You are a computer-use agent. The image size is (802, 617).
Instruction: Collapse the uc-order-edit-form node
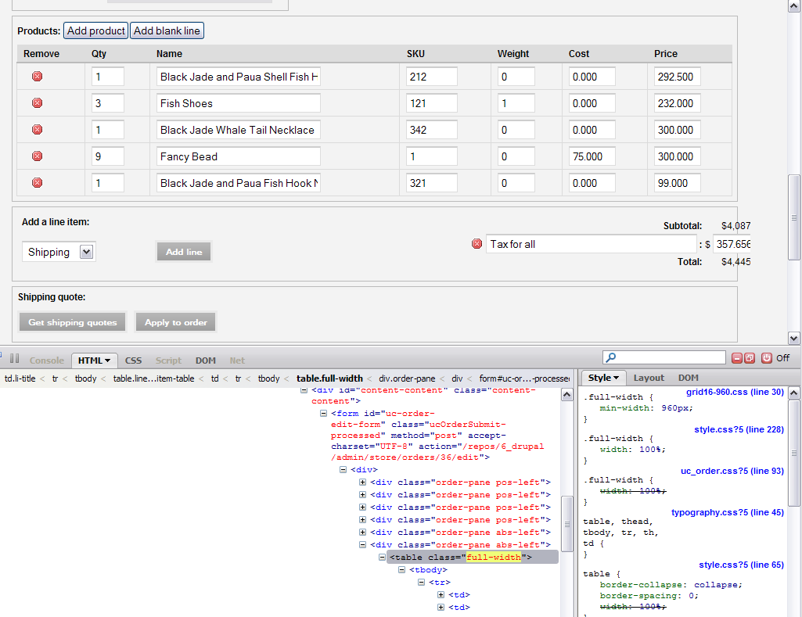click(x=323, y=414)
